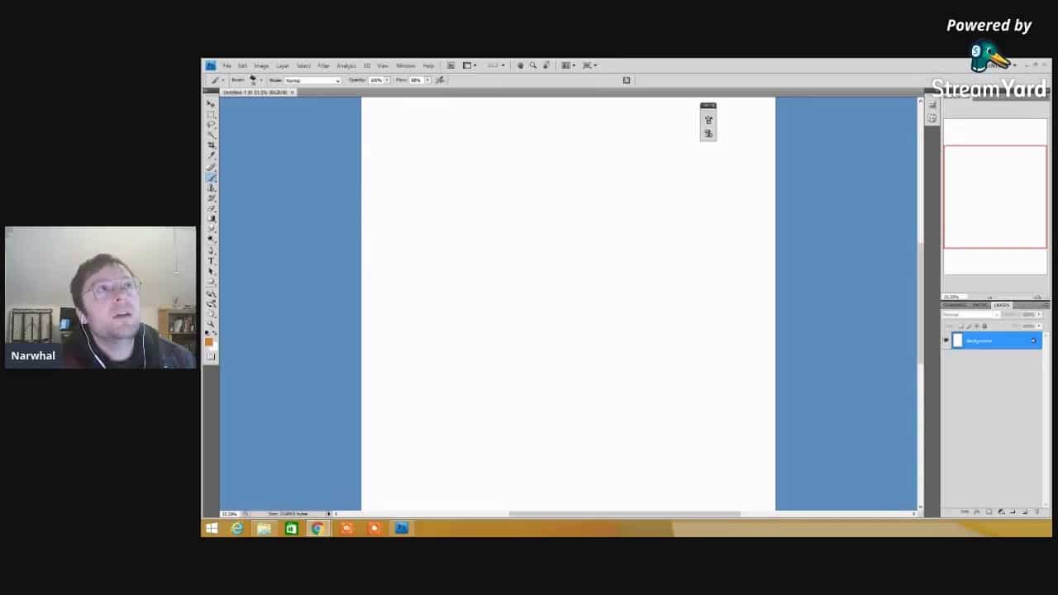Expand the Opacity dropdown arrow
Screen dimensions: 1058x595
(x=388, y=80)
